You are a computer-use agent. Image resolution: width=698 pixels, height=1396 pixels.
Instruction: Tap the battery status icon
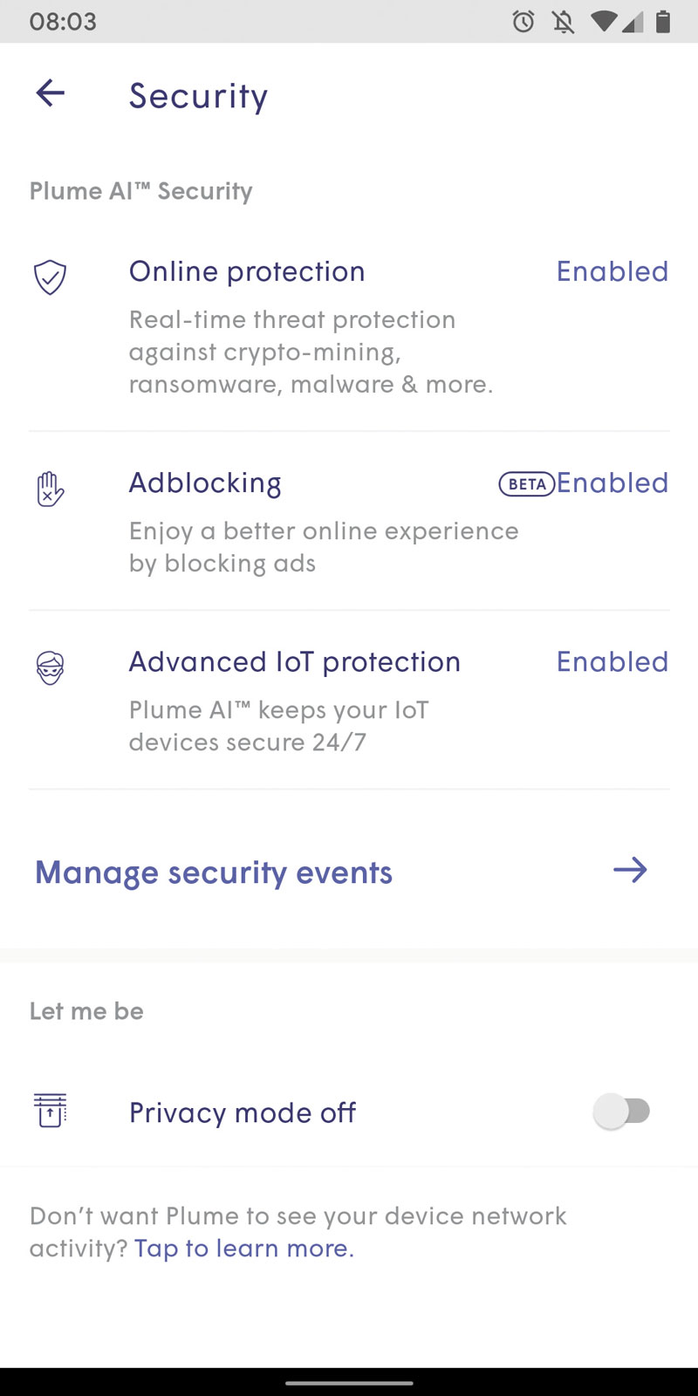(663, 22)
